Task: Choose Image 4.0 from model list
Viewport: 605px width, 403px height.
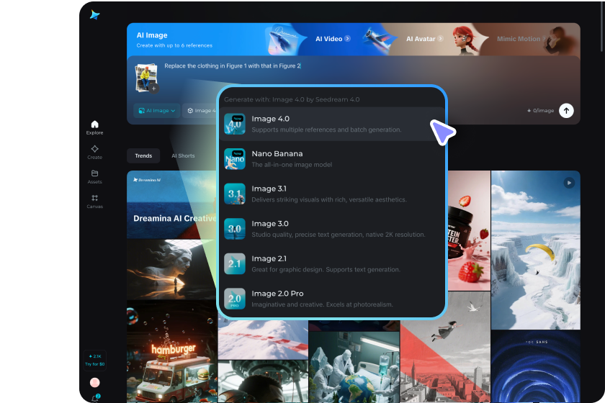Action: coord(332,124)
